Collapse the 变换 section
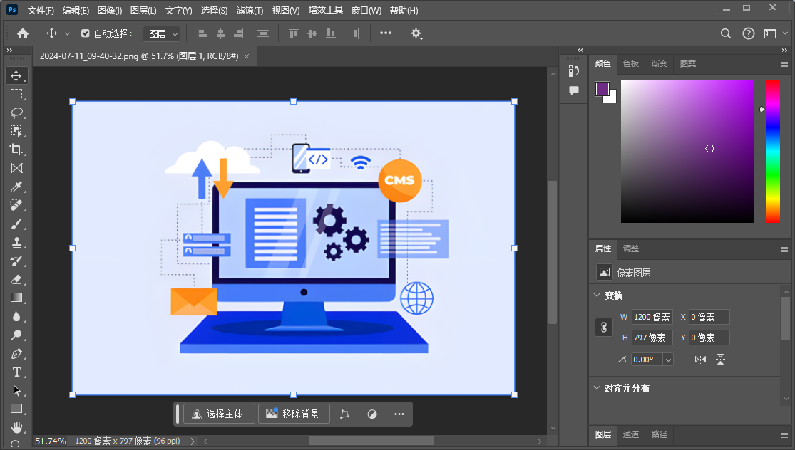This screenshot has height=450, width=795. pyautogui.click(x=597, y=295)
